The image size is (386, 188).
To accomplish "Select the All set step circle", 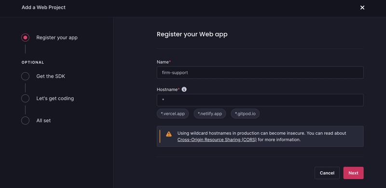I will click(x=25, y=121).
